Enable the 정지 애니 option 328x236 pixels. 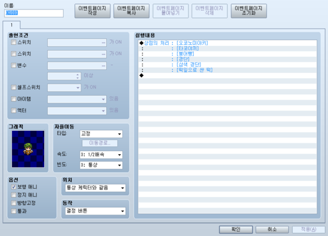pyautogui.click(x=14, y=195)
